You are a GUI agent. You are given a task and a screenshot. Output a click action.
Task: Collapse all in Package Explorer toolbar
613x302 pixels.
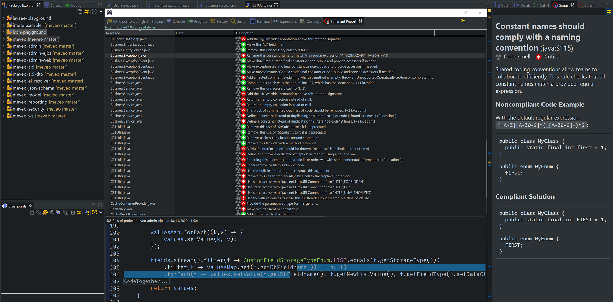click(80, 11)
